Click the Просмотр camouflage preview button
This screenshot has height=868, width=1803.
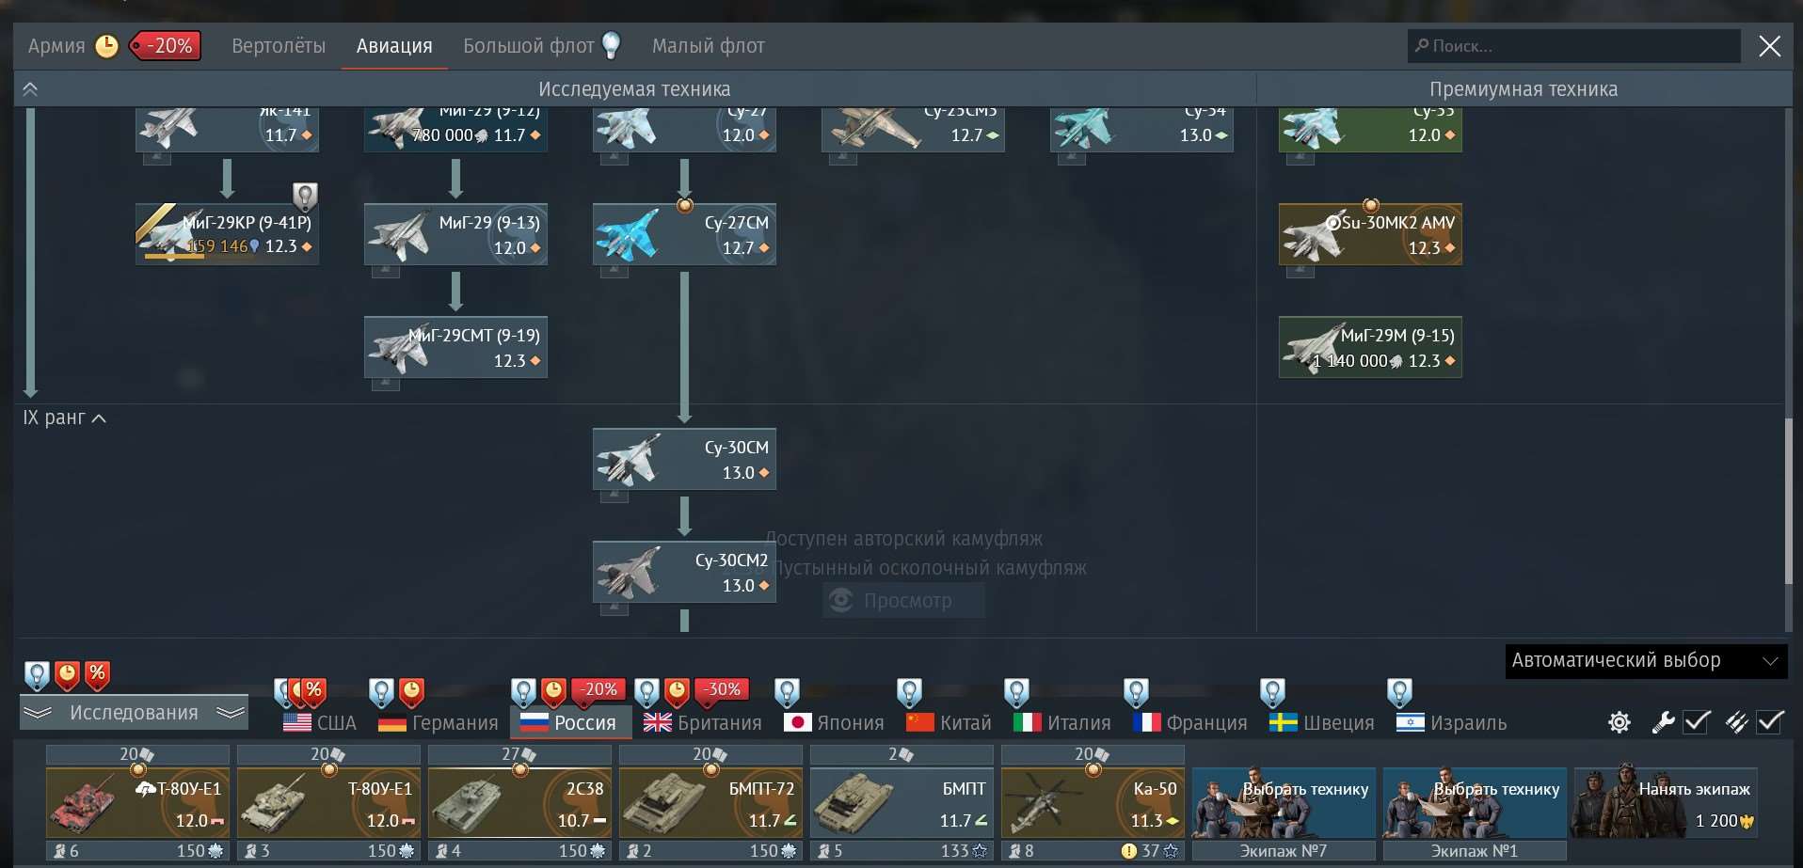904,601
